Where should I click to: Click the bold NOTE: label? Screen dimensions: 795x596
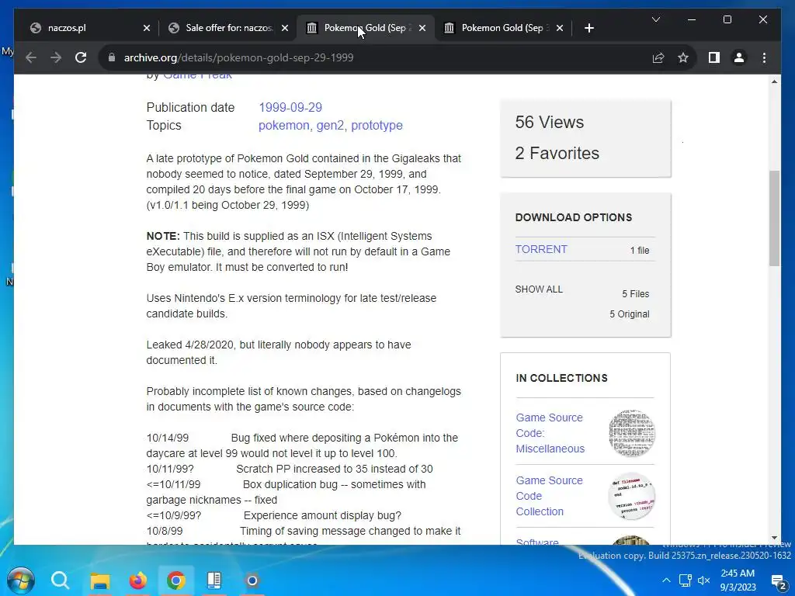click(163, 236)
